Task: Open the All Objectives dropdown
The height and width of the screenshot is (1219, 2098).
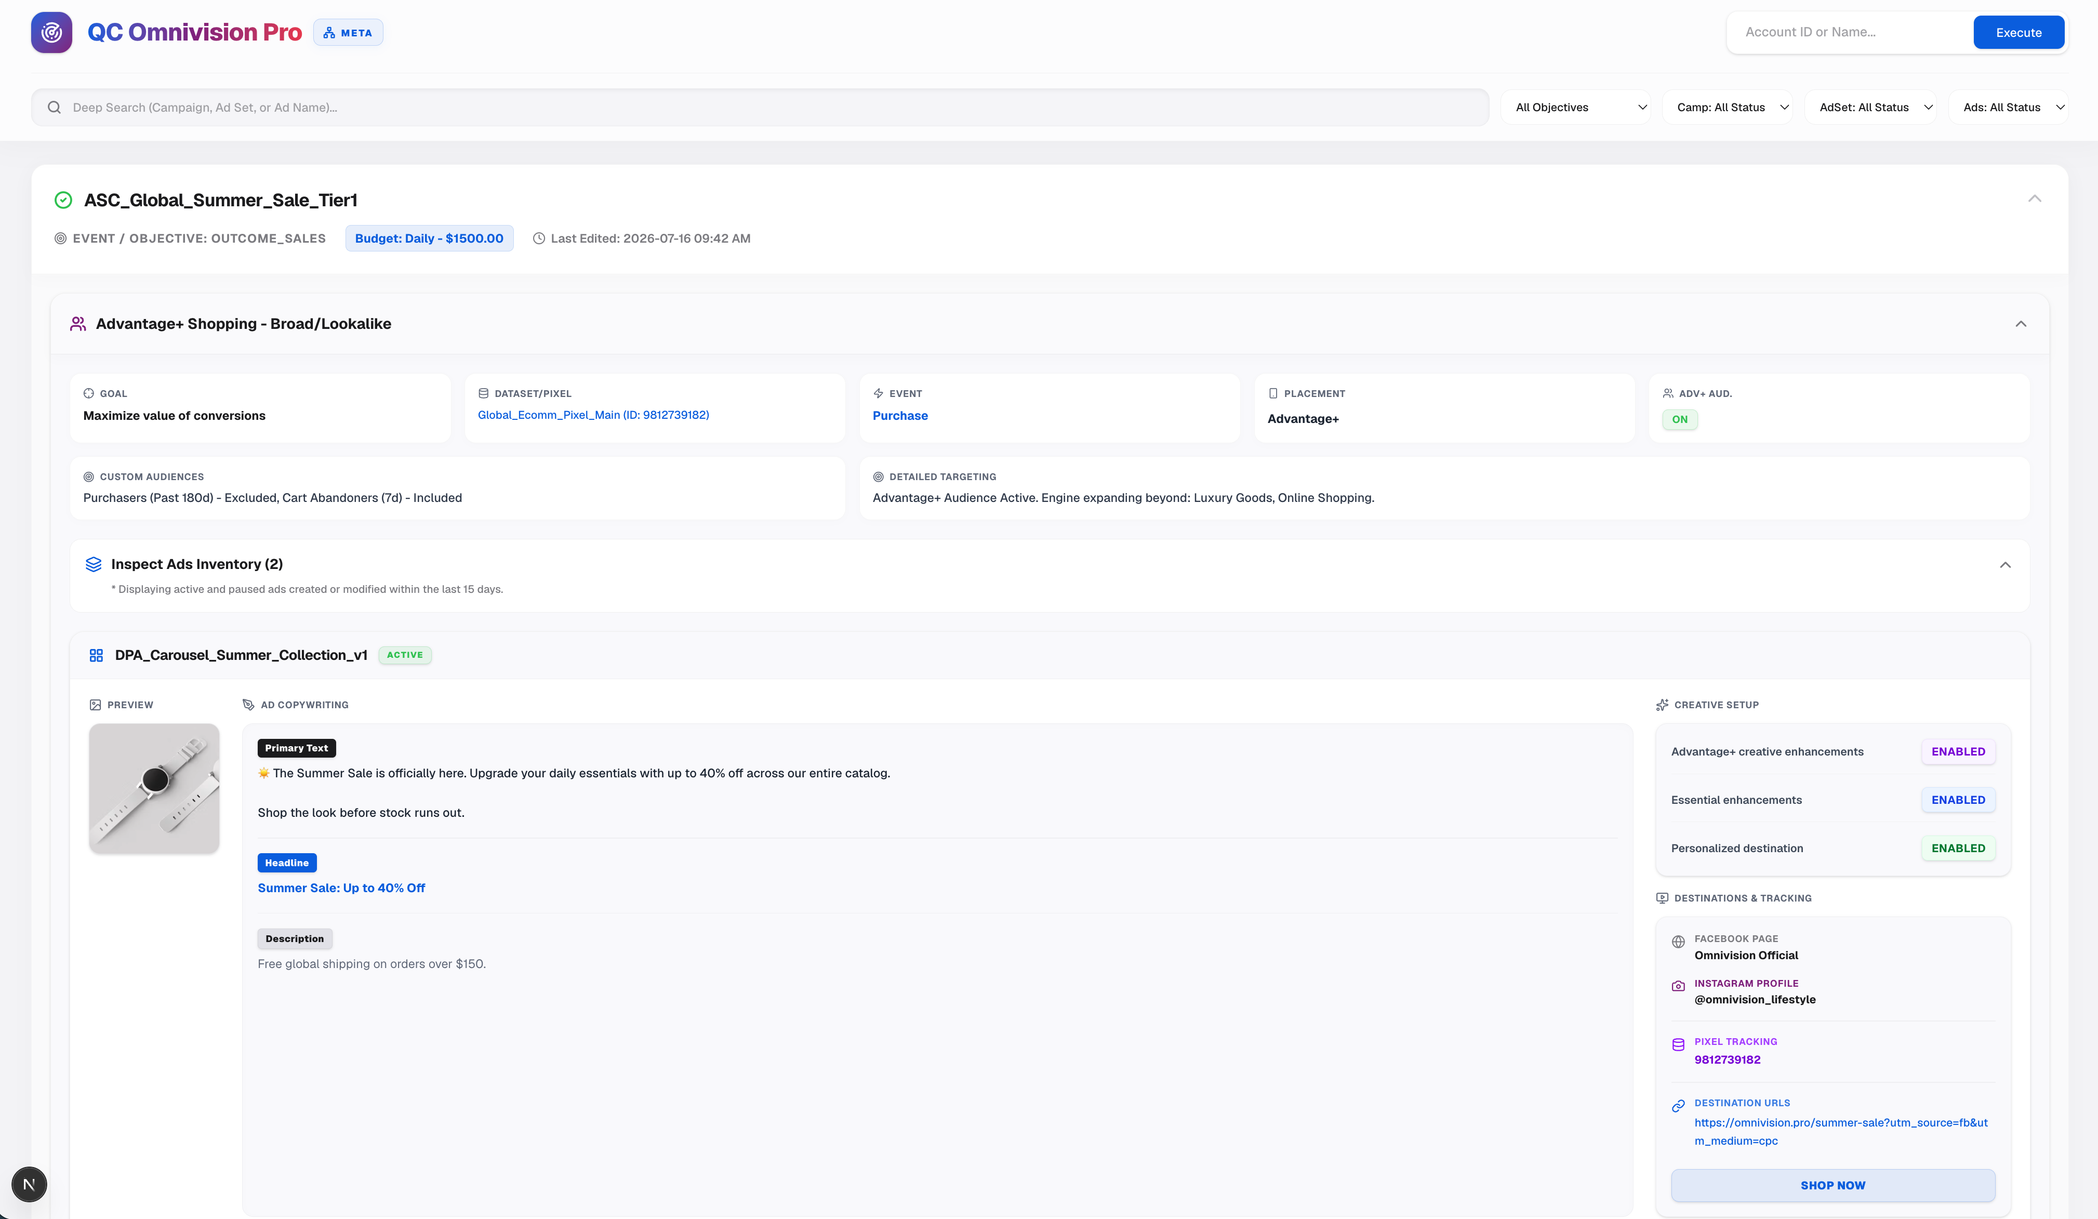Action: (1575, 108)
